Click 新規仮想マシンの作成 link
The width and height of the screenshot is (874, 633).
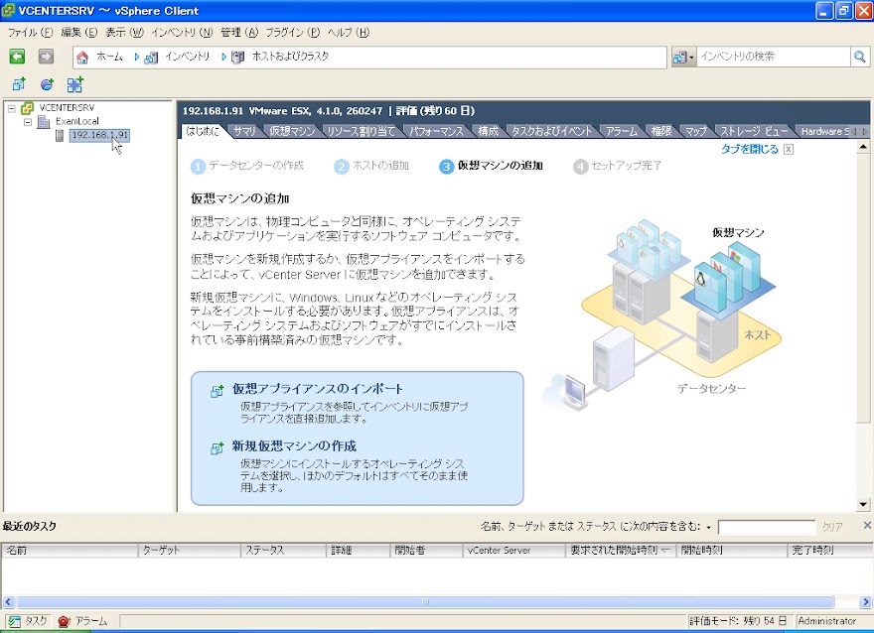(x=294, y=445)
